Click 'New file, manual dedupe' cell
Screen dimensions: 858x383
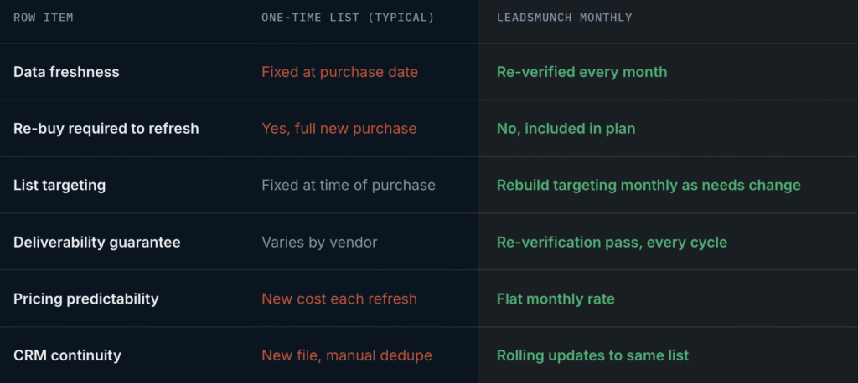click(x=347, y=355)
